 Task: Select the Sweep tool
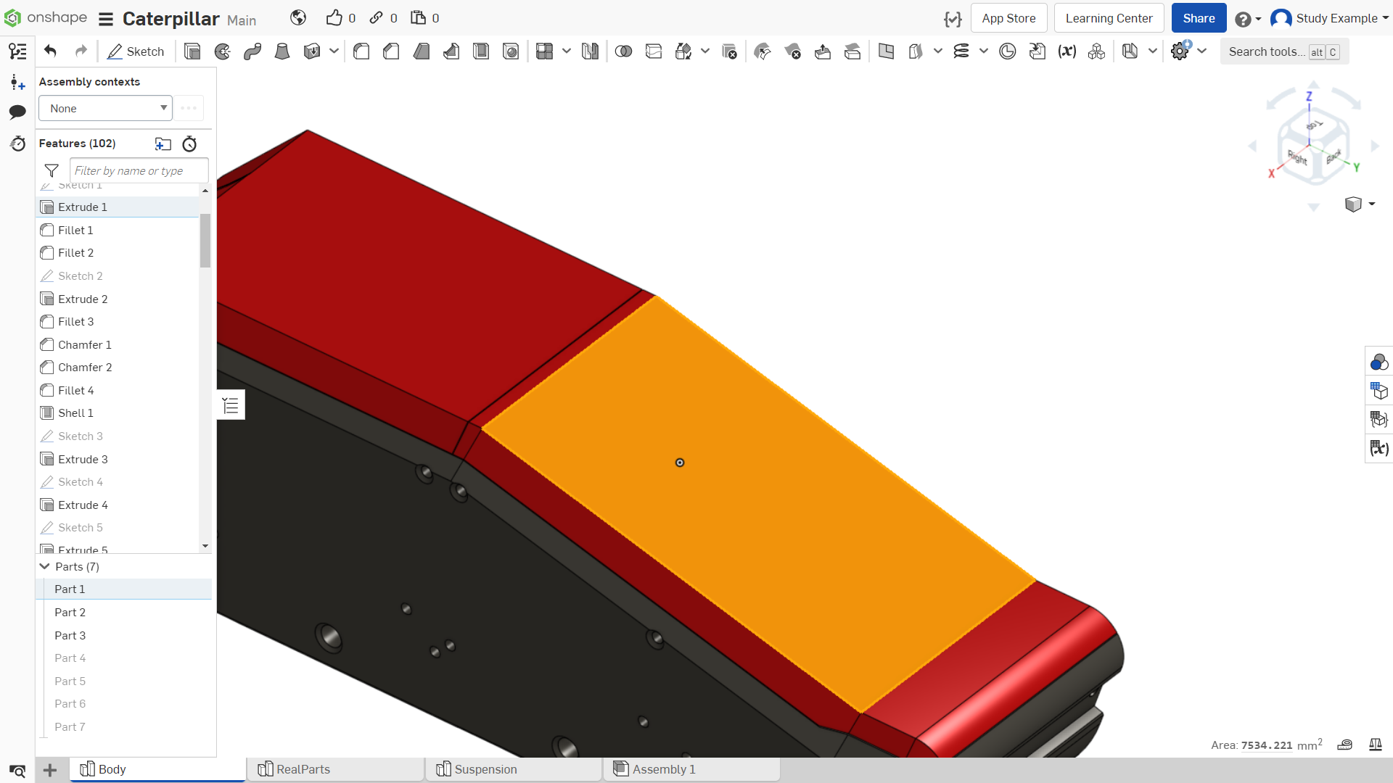coord(252,51)
